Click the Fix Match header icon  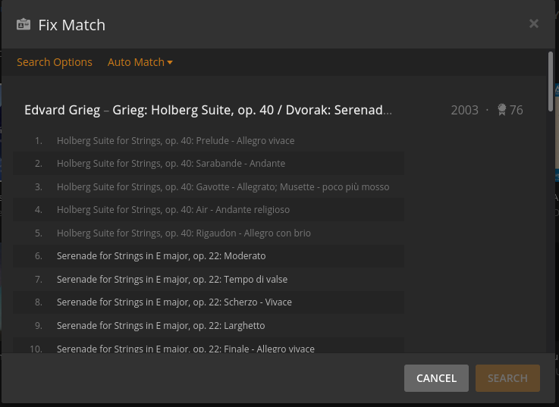(x=24, y=24)
